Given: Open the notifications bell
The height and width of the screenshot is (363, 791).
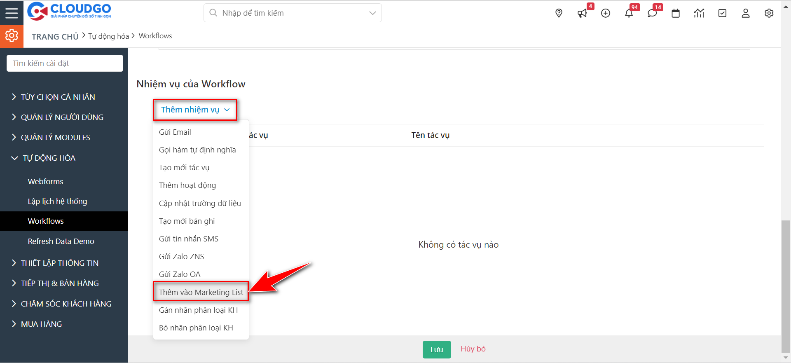Looking at the screenshot, I should point(629,13).
